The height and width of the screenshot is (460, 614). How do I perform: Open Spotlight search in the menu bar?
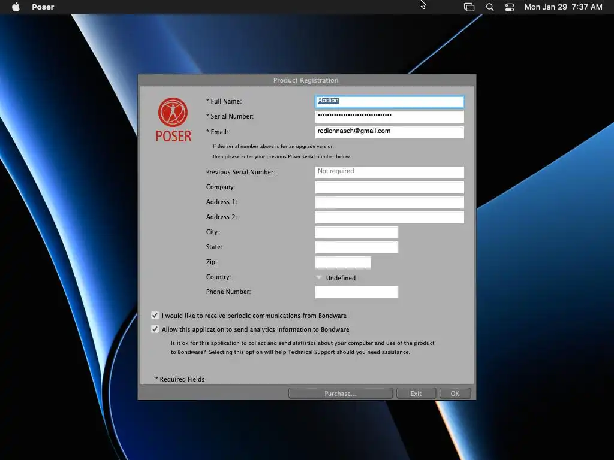pos(489,7)
